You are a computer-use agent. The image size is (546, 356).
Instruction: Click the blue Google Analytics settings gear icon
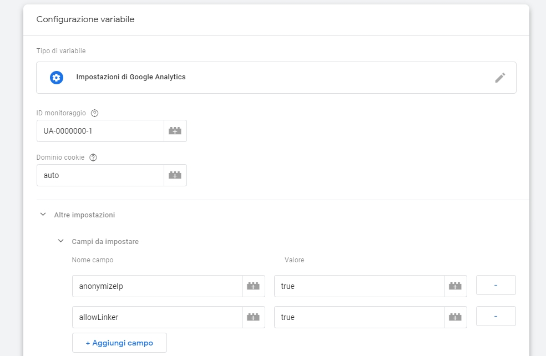pyautogui.click(x=57, y=78)
